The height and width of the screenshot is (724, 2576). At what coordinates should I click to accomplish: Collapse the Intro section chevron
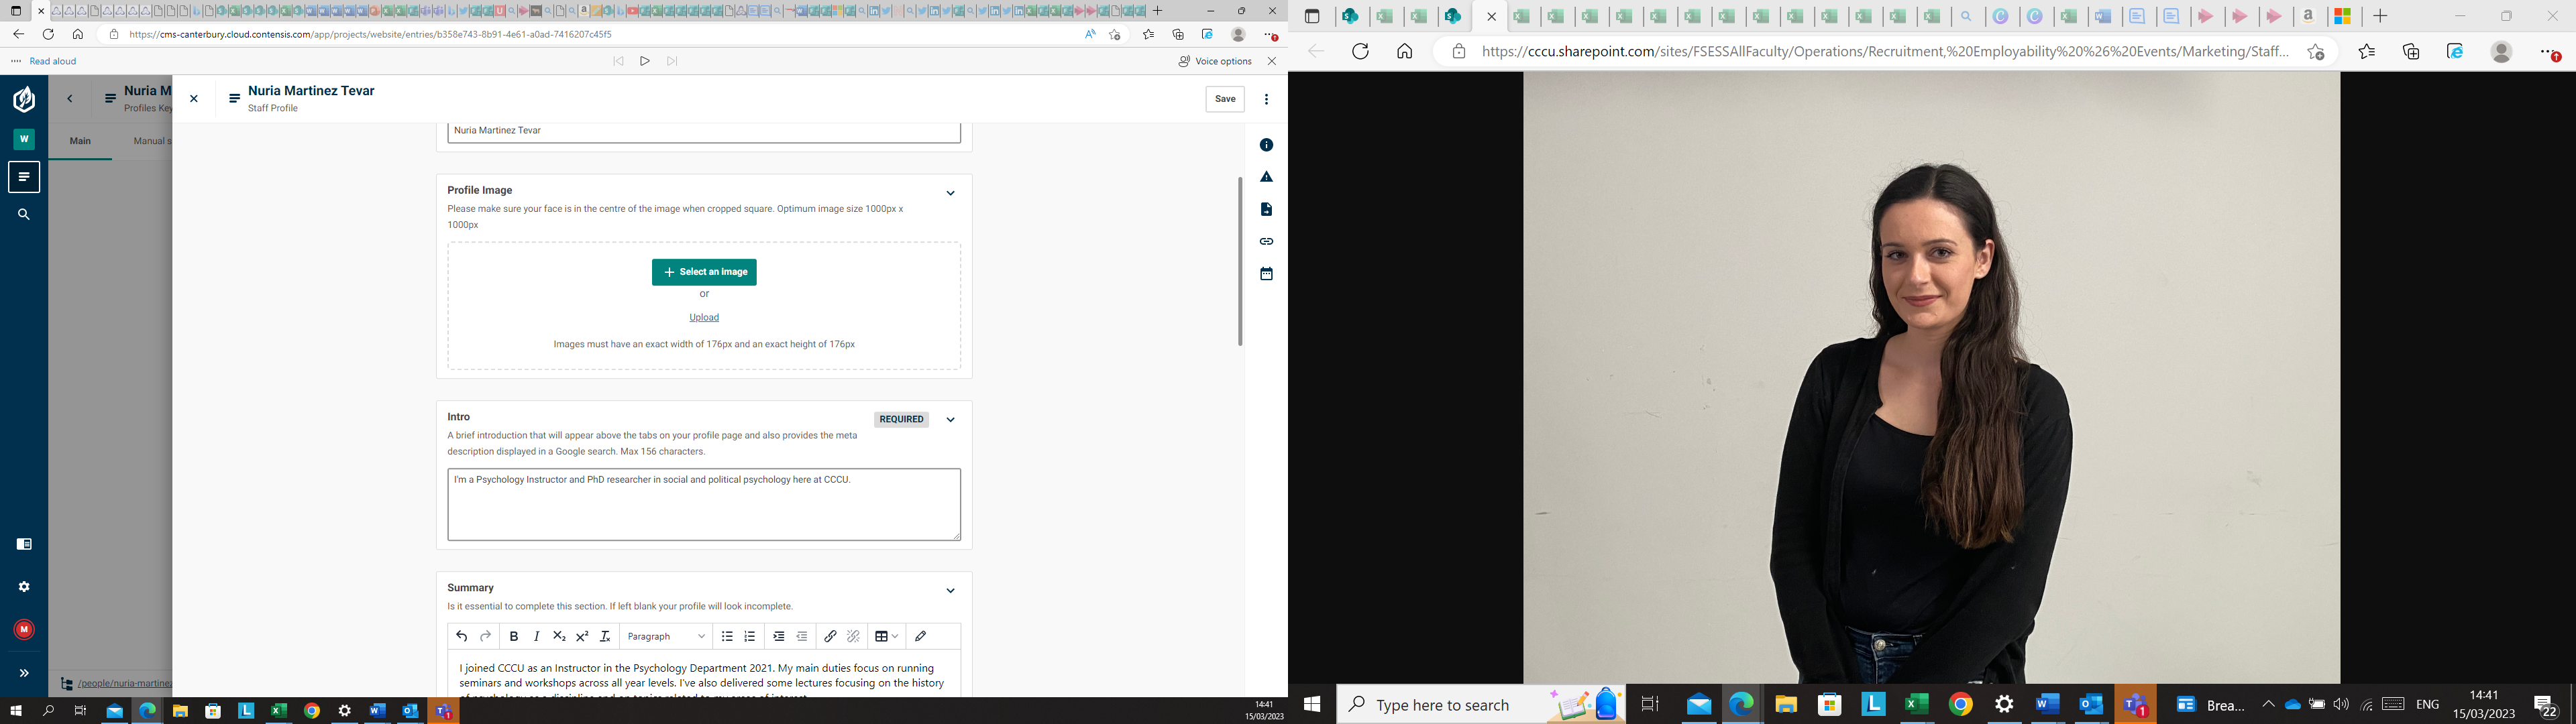[x=950, y=420]
